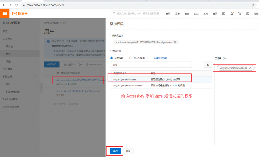Click the browser reload icon
The image size is (259, 157).
point(16,5)
